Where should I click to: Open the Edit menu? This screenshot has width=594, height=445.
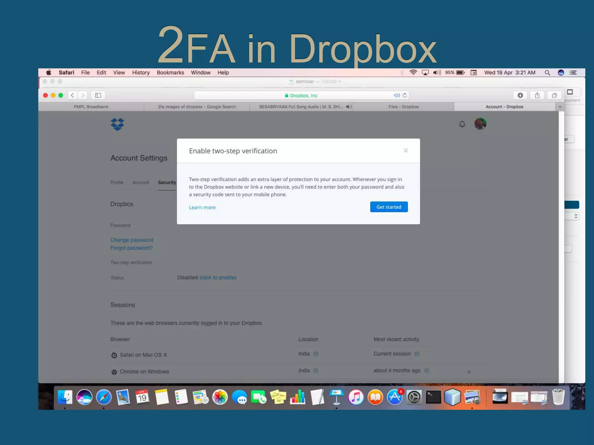101,72
